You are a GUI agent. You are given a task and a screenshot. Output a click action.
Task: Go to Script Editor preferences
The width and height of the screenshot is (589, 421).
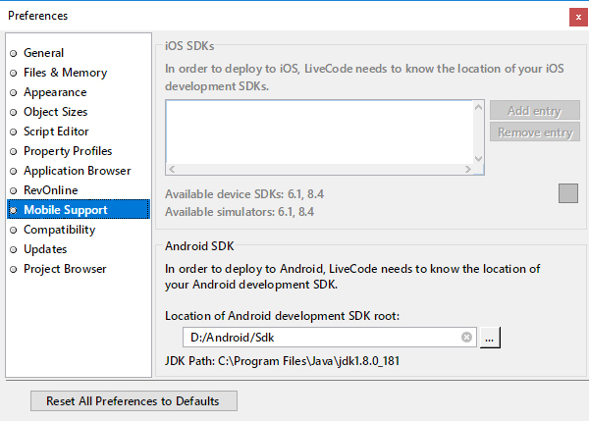[x=56, y=132]
